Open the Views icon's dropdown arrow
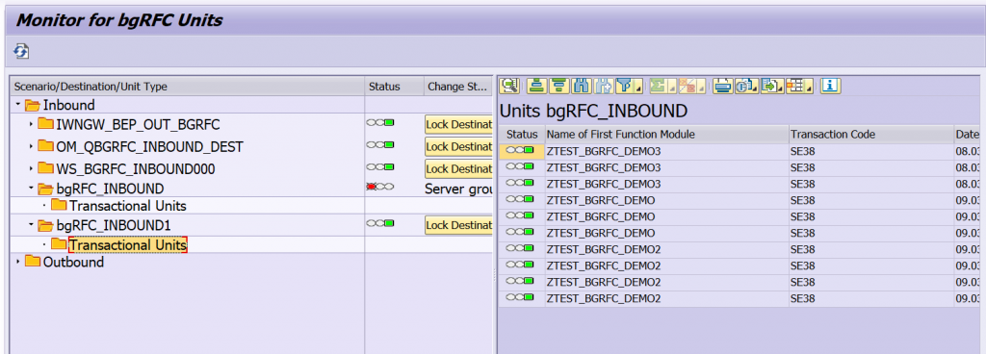This screenshot has width=986, height=354. [755, 89]
